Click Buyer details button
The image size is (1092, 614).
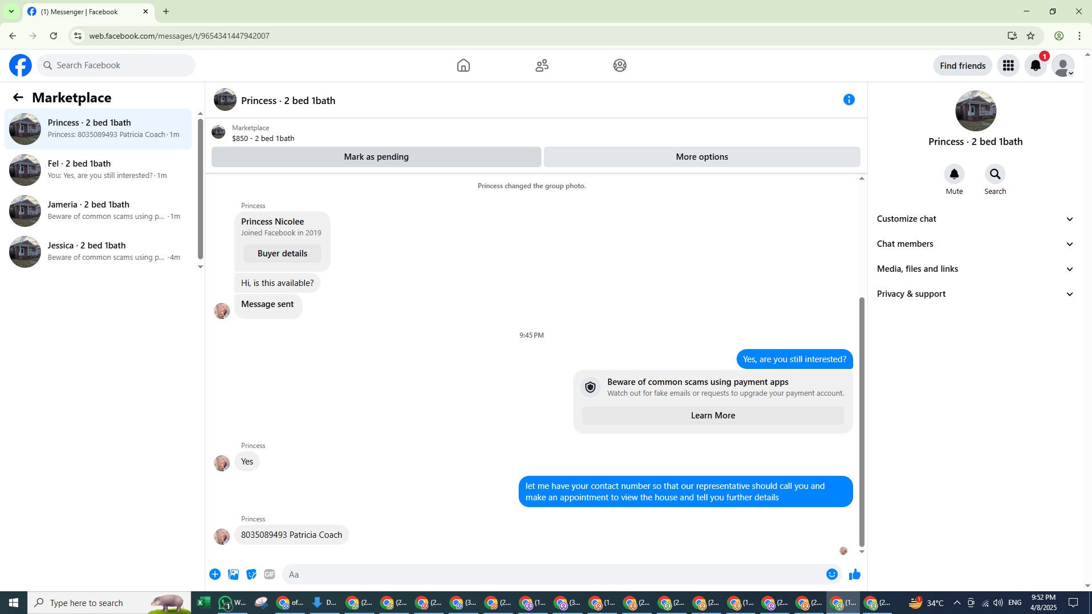282,254
